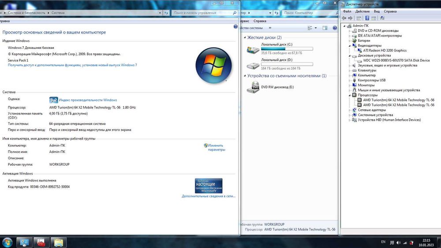
Task: Click EN language indicator in taskbar
Action: pyautogui.click(x=383, y=242)
